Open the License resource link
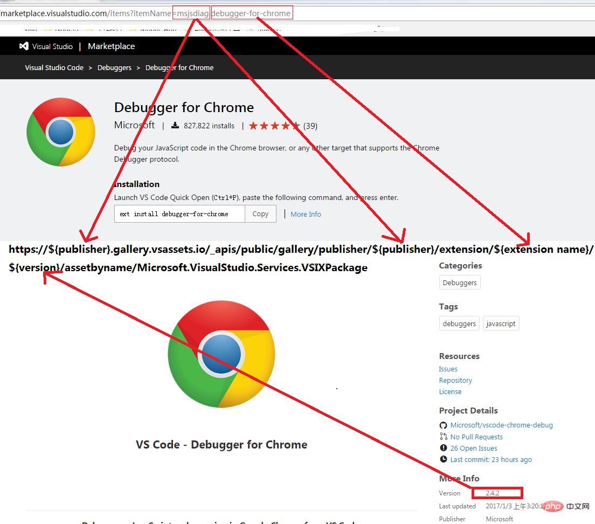 [450, 392]
